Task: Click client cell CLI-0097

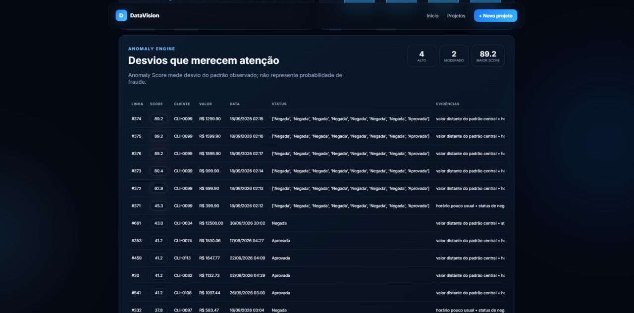Action: click(183, 310)
